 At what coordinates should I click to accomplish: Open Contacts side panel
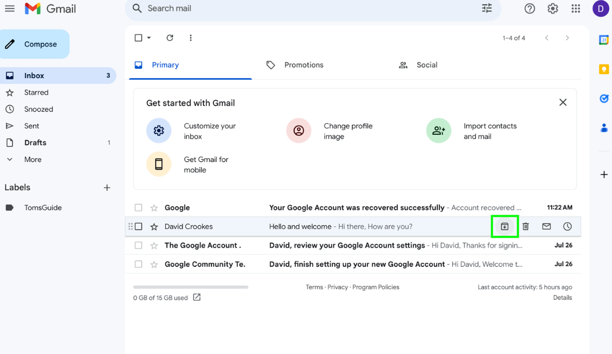coord(604,128)
